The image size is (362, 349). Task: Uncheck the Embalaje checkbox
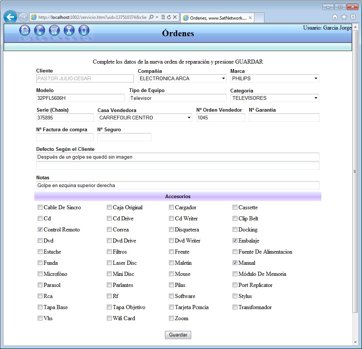[x=235, y=241]
